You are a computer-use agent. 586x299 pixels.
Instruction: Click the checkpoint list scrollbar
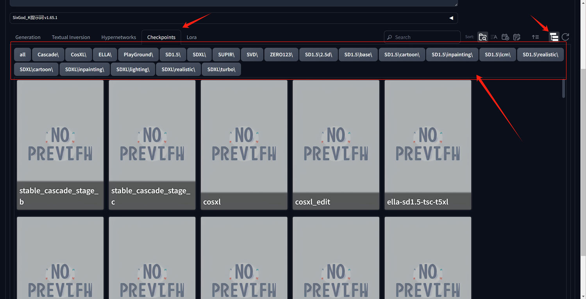click(x=563, y=89)
